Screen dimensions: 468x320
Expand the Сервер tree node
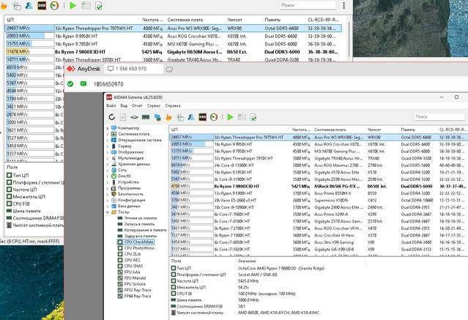tap(108, 146)
